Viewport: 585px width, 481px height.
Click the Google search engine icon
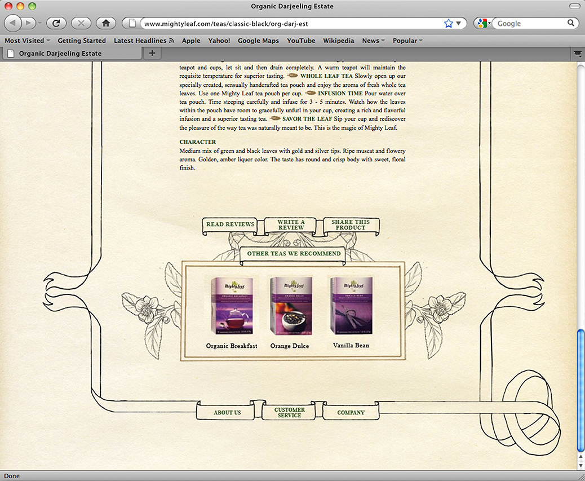[x=482, y=23]
